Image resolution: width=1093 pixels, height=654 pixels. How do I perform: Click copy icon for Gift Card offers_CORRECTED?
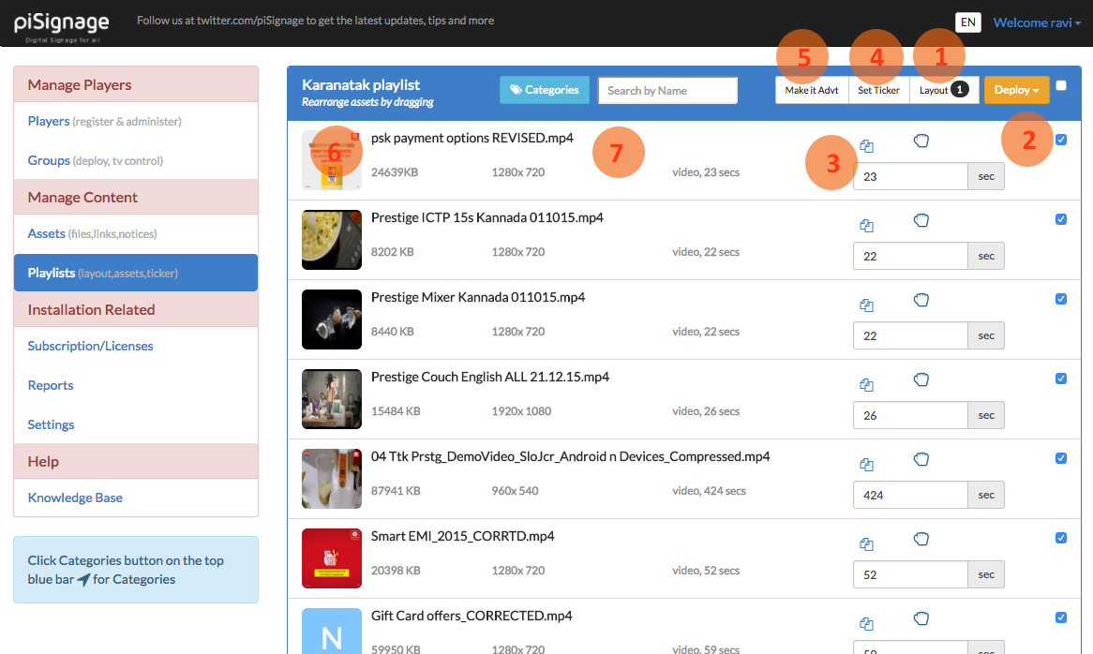(867, 624)
